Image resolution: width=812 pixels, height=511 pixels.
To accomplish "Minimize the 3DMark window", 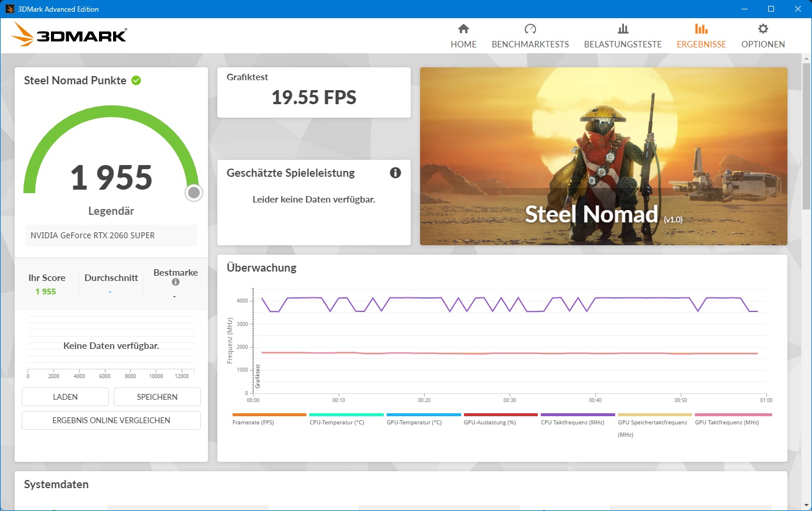I will [x=745, y=9].
